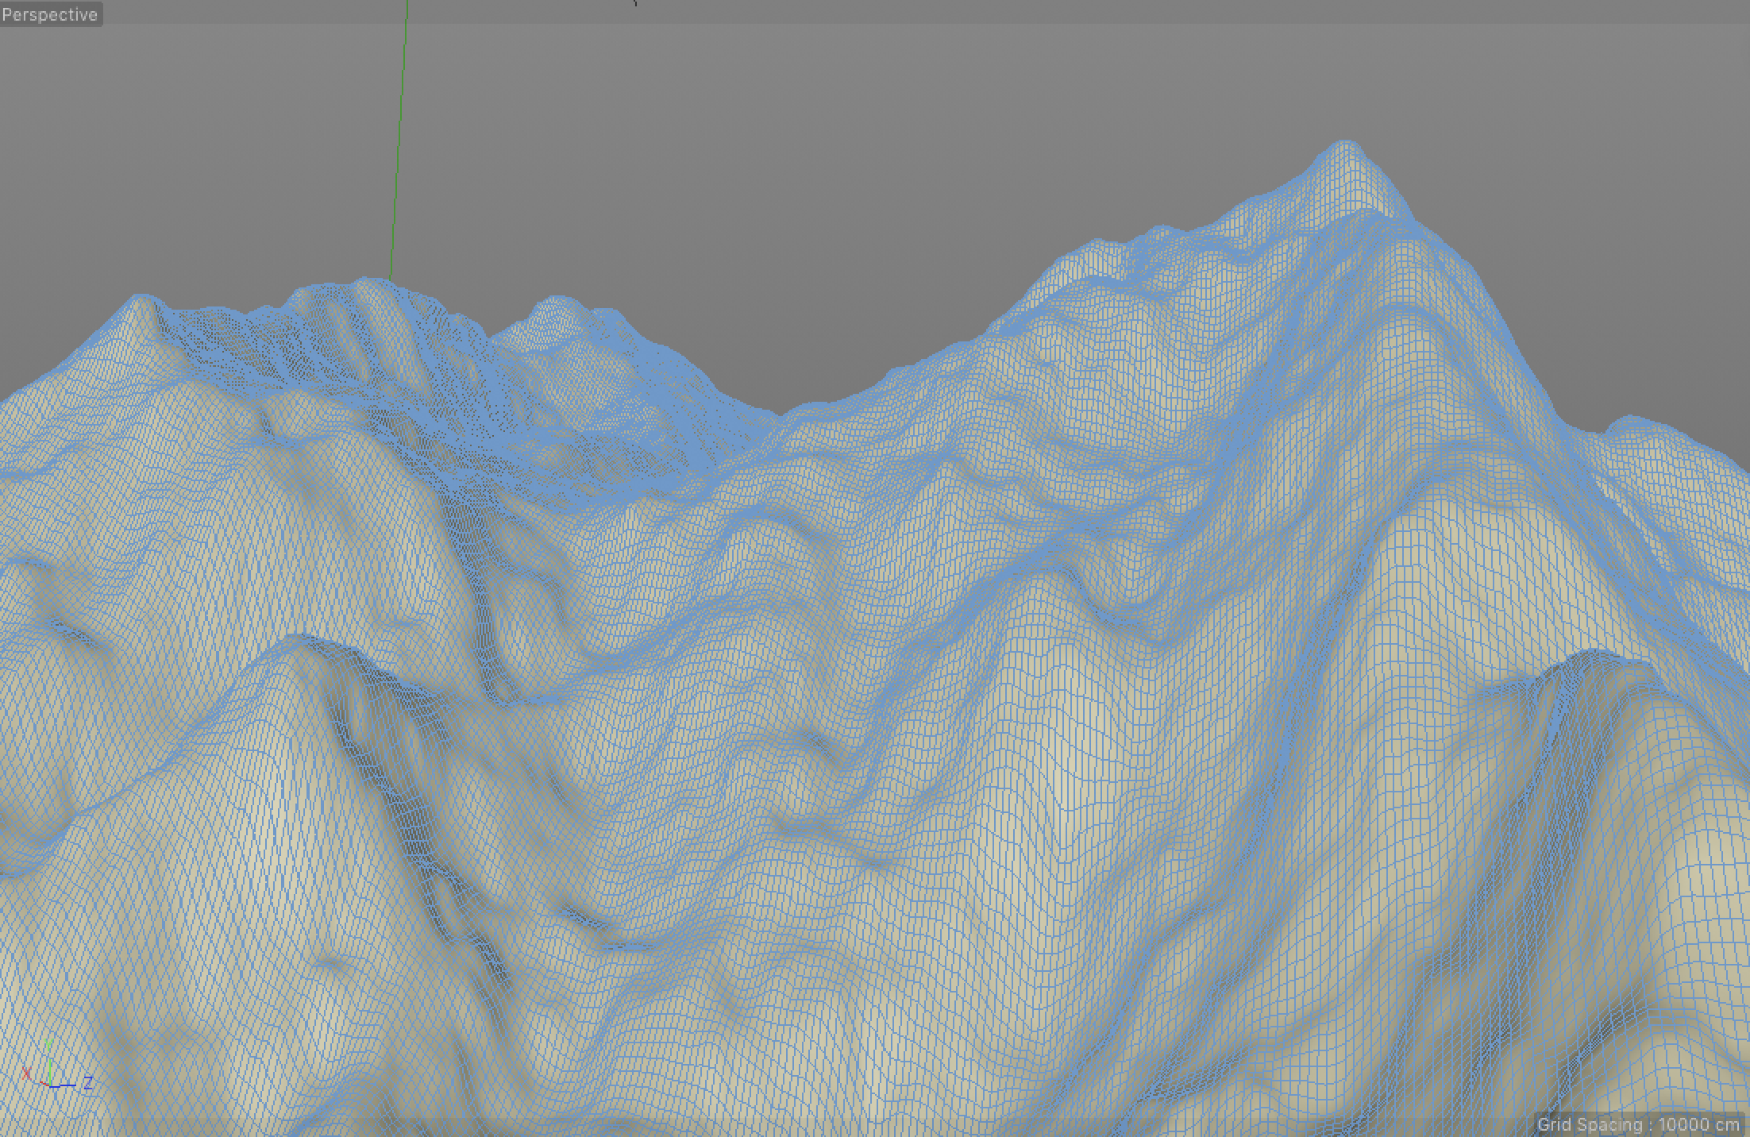Select the leftmost small peak on the skyline

click(141, 299)
